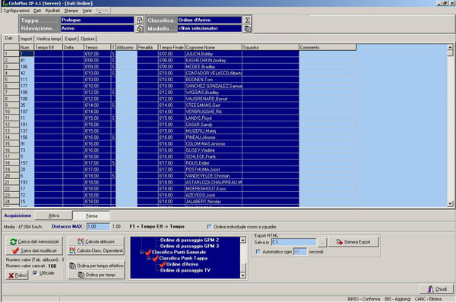Click the data grid scroll down arrow
Viewport: 456px width, 302px height.
pyautogui.click(x=450, y=204)
